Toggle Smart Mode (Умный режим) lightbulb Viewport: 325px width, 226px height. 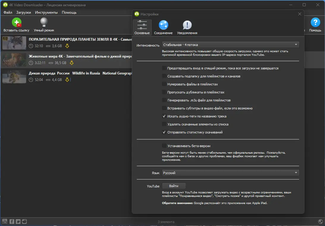point(44,23)
